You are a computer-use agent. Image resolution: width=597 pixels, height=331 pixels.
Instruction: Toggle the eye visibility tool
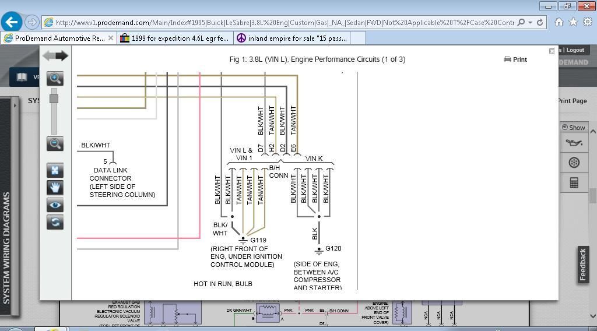click(x=55, y=205)
